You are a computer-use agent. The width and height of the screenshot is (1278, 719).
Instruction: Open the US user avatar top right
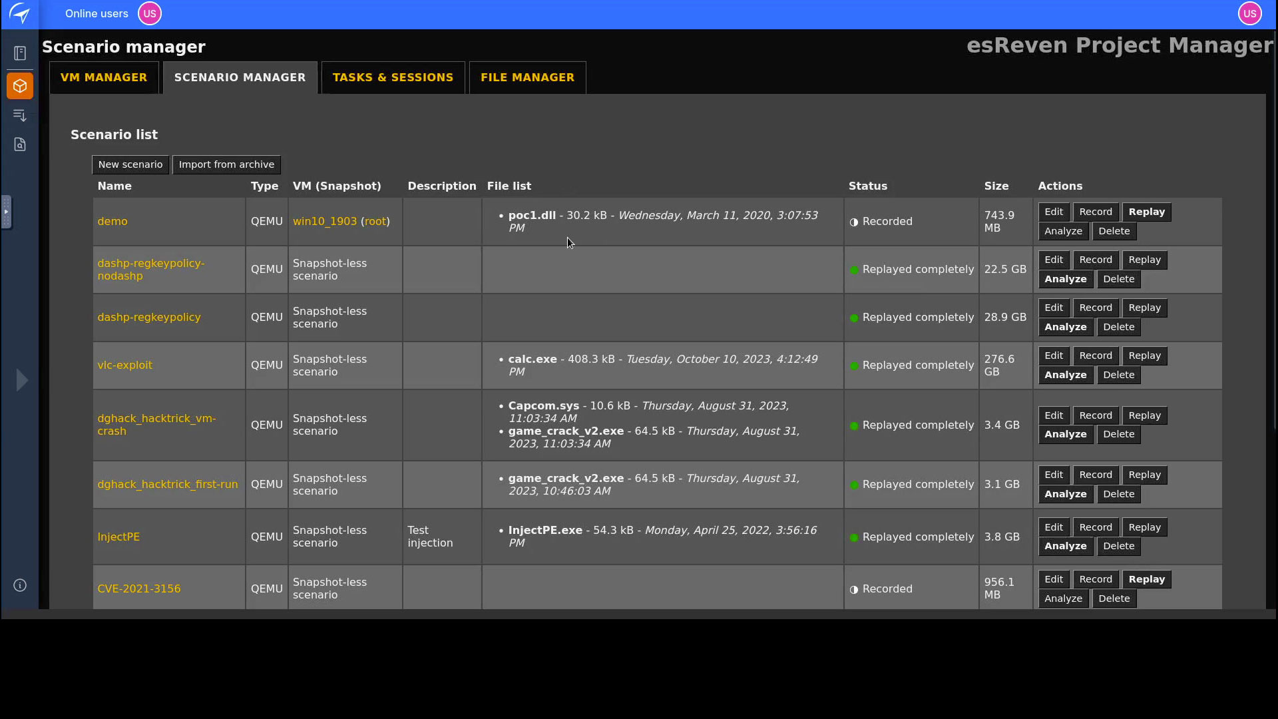pyautogui.click(x=1249, y=13)
